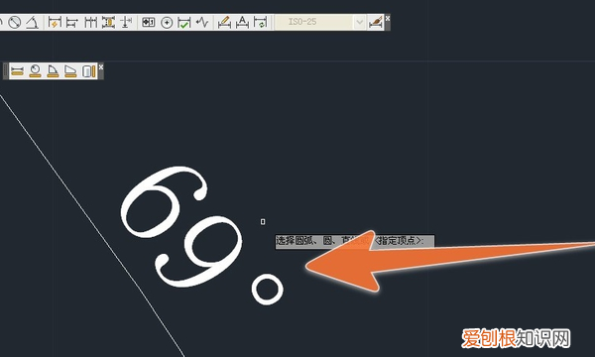
Task: Close the dimension toolbar
Action: (388, 18)
